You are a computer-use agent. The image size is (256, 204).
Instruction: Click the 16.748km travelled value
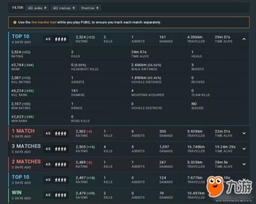point(196,147)
